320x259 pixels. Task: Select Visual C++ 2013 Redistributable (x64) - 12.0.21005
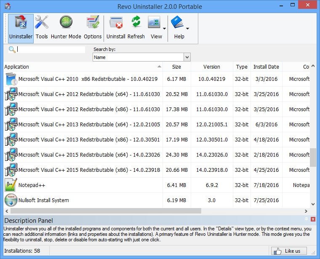(x=89, y=124)
